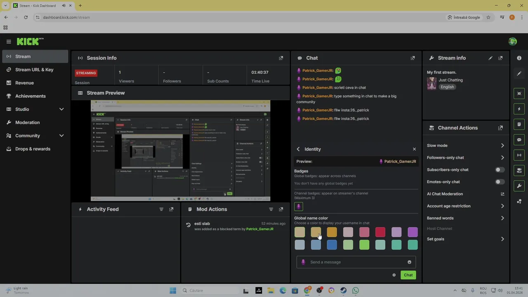Image resolution: width=528 pixels, height=297 pixels.
Task: Toggle Subscribers-only chat switch
Action: [x=500, y=170]
